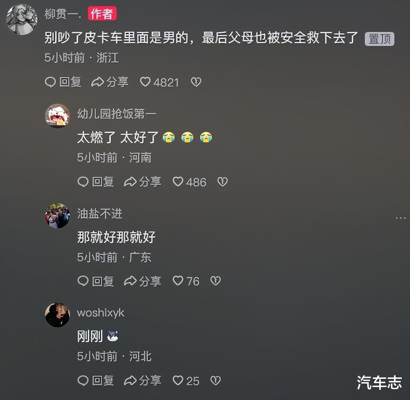
Task: Reply to woshixyk's comment
Action: [96, 381]
